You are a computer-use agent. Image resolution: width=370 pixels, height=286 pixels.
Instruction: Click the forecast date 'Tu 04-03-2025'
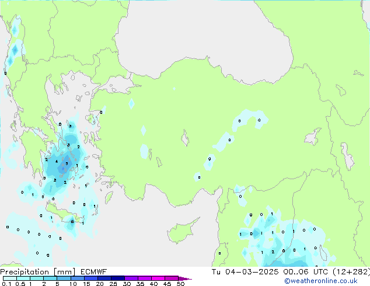(245, 272)
